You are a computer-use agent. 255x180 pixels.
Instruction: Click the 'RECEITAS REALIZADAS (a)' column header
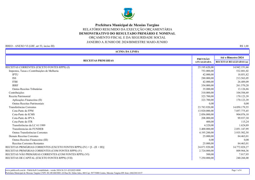point(232,62)
